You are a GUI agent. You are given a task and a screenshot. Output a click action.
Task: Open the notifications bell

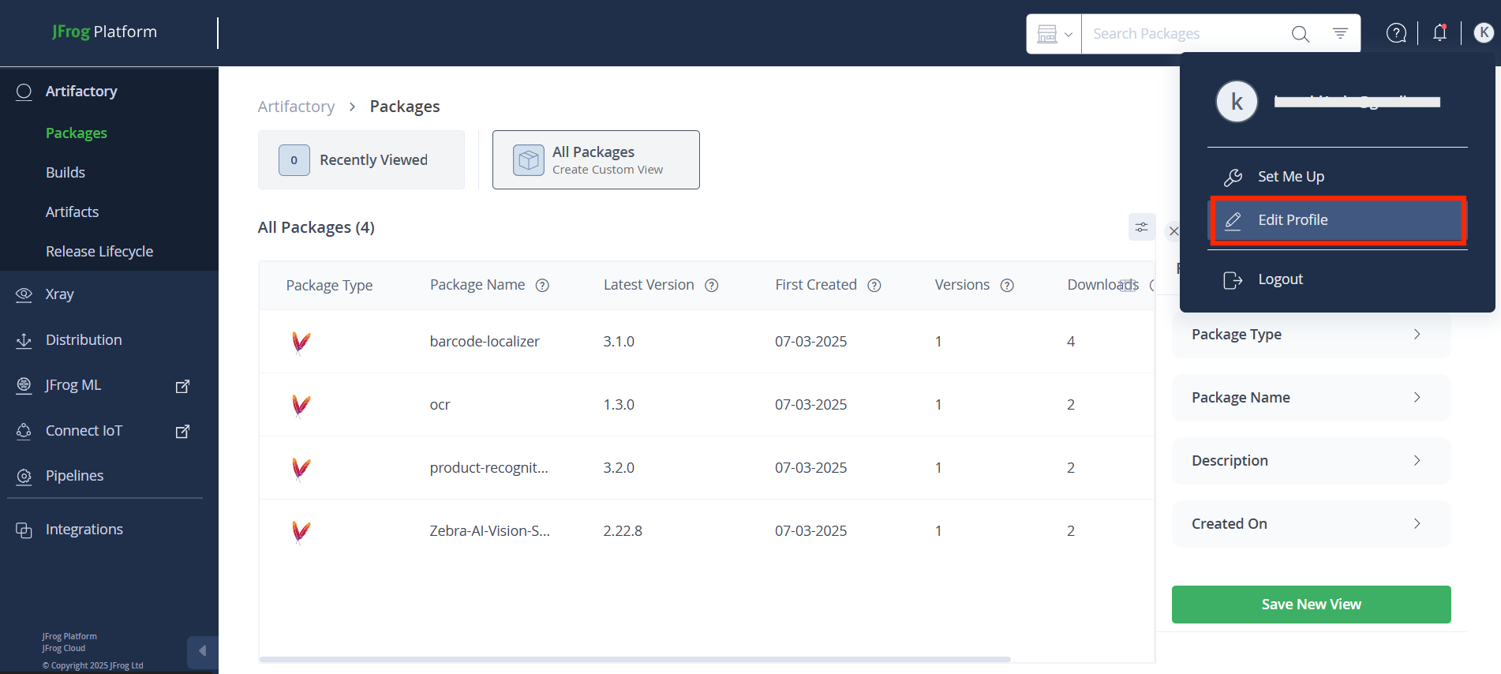pos(1440,32)
